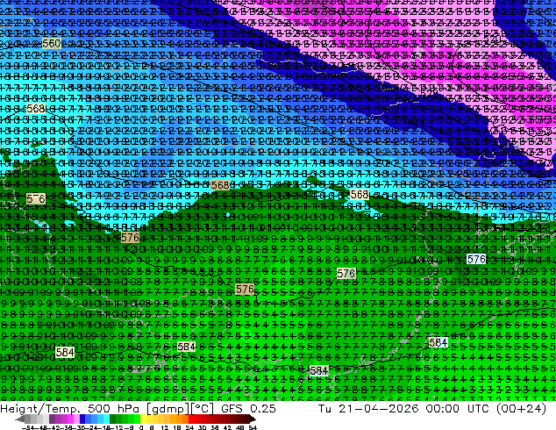Click the bright red swatch in the color scale
Viewport: 556px width, 430px height.
[191, 419]
